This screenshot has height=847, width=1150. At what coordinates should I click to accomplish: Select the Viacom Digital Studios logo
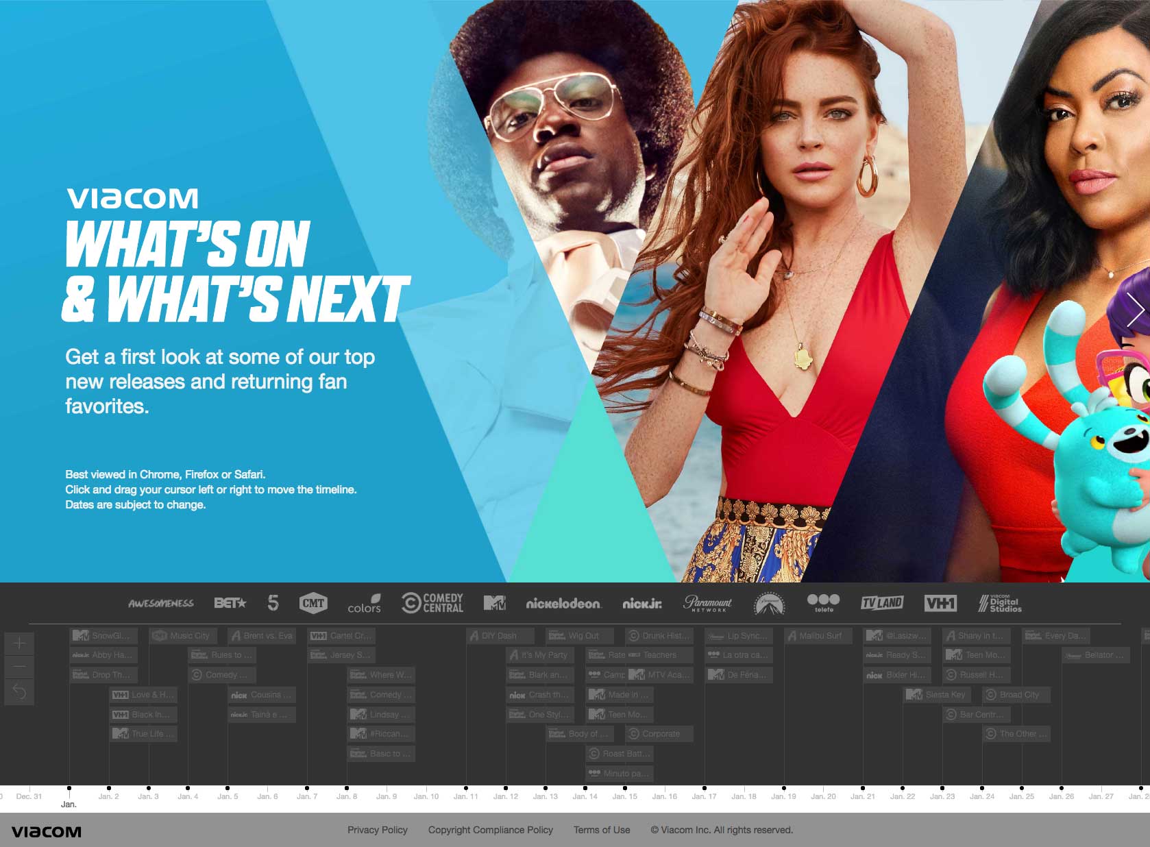(x=1000, y=603)
